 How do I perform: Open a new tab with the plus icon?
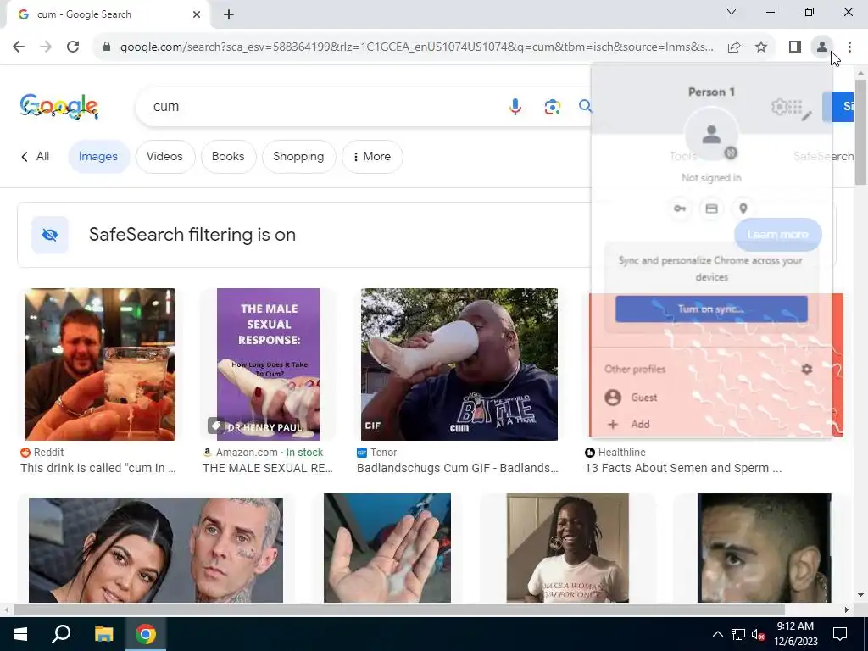pos(229,15)
